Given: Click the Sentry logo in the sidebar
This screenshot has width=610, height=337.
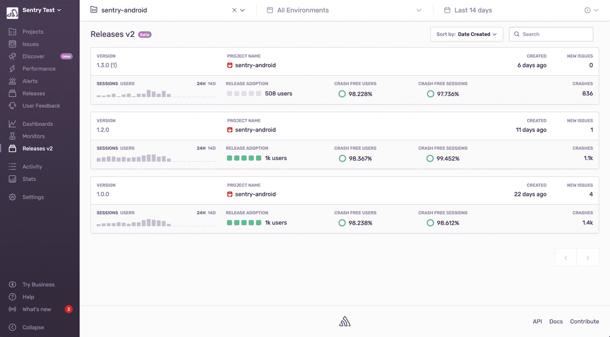Looking at the screenshot, I should point(13,13).
